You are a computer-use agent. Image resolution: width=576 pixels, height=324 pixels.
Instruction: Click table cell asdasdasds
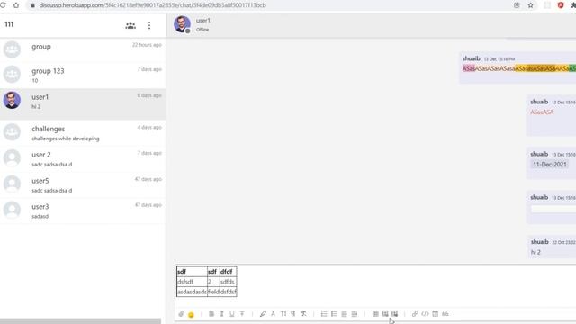click(x=192, y=292)
